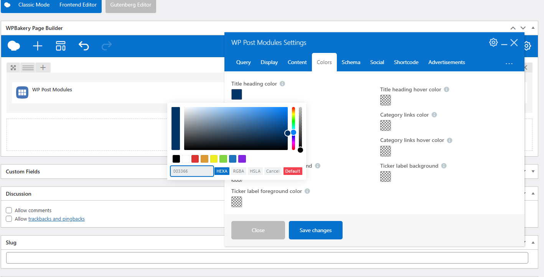
Task: Click the WP Post Modules element grid icon
Action: coord(22,92)
